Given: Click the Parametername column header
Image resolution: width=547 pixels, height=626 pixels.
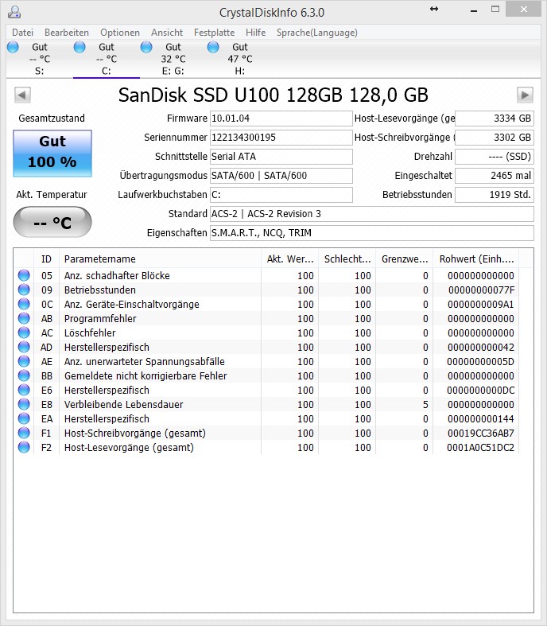Looking at the screenshot, I should pyautogui.click(x=160, y=259).
